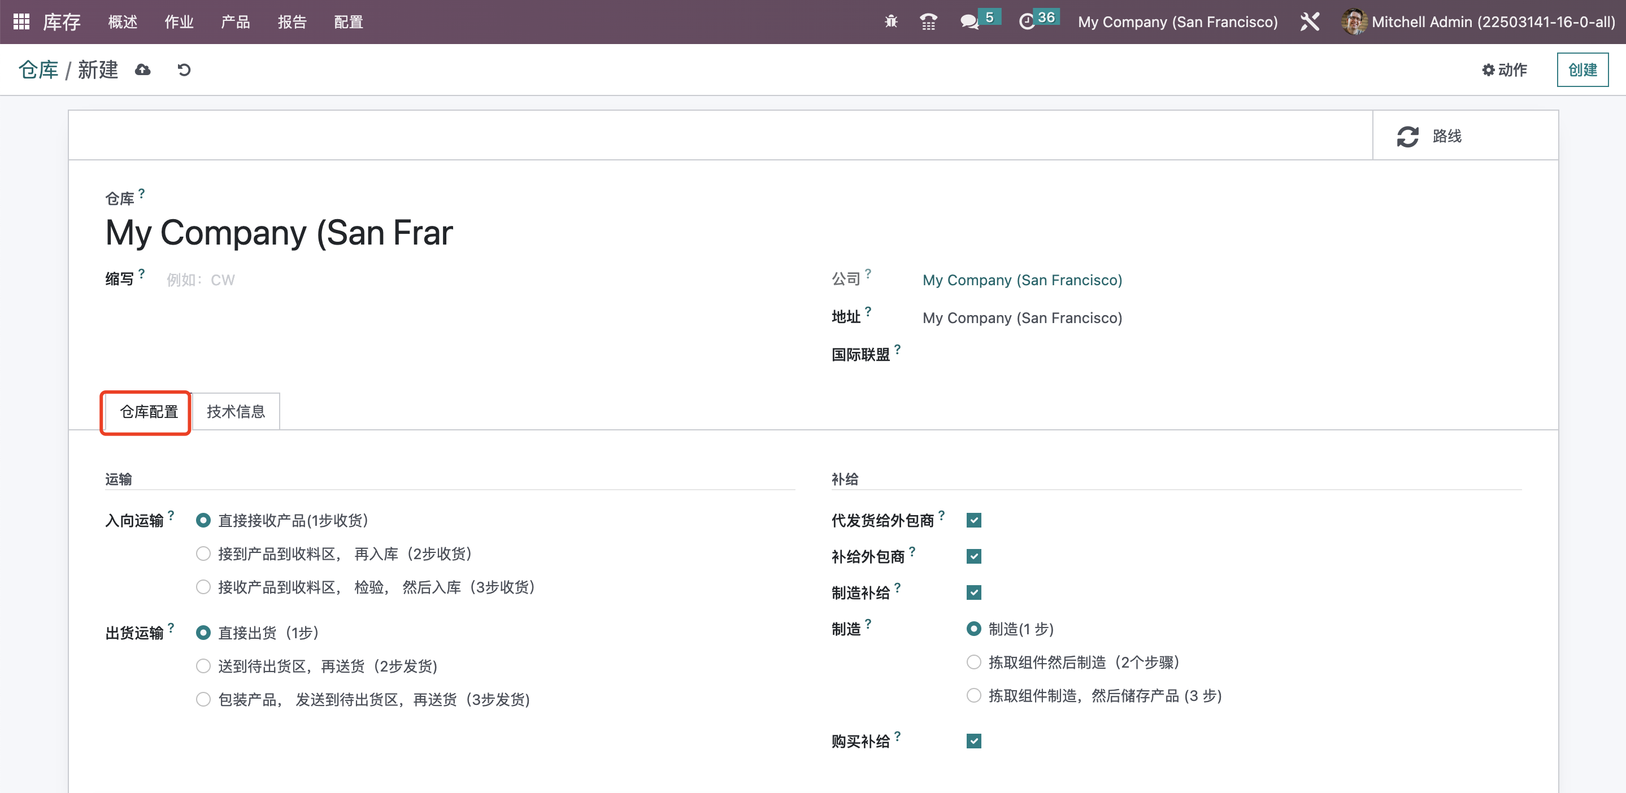The image size is (1626, 793).
Task: Click help mark next to 补给外包商
Action: click(911, 551)
